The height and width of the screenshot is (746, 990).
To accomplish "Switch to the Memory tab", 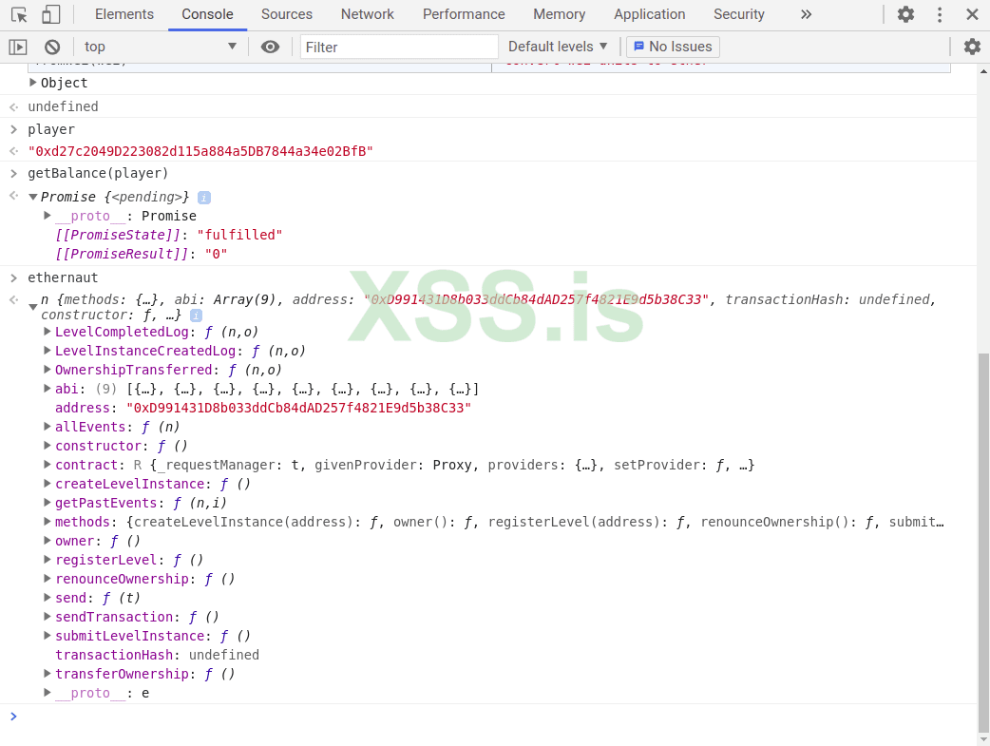I will coord(559,14).
